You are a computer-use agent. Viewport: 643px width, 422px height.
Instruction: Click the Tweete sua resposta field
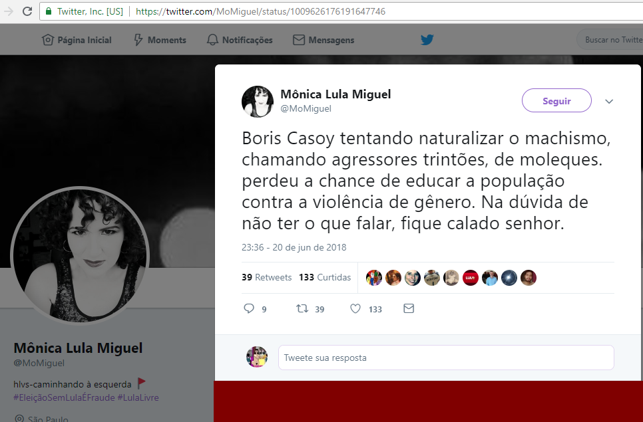[446, 358]
